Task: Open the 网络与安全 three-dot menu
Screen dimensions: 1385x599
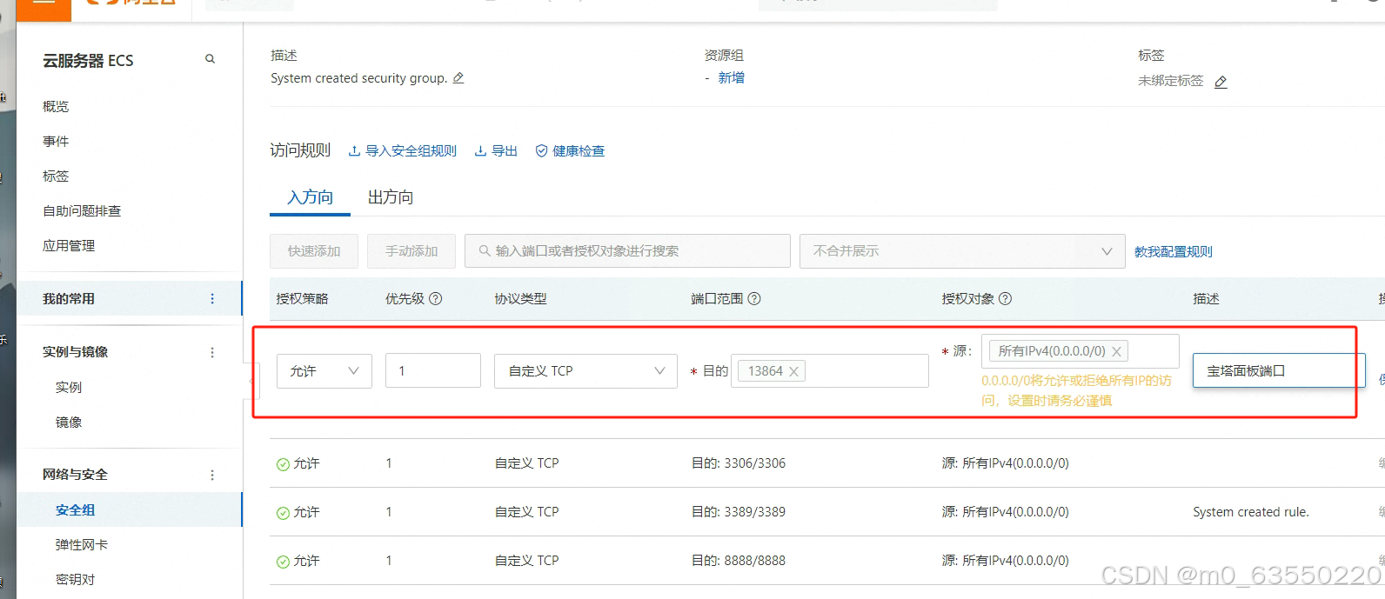Action: (x=212, y=475)
